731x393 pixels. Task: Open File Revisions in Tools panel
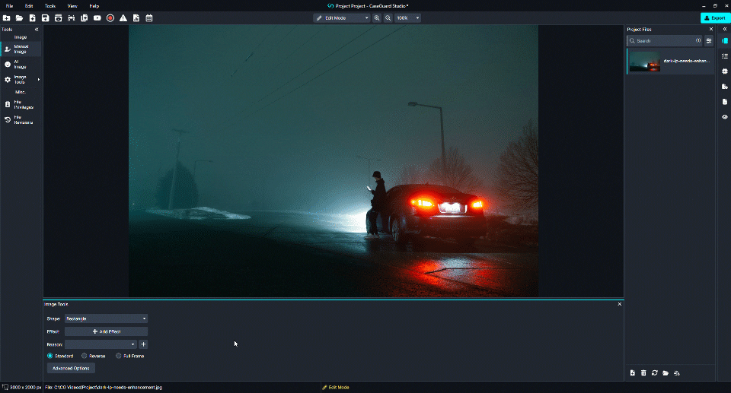coord(21,120)
